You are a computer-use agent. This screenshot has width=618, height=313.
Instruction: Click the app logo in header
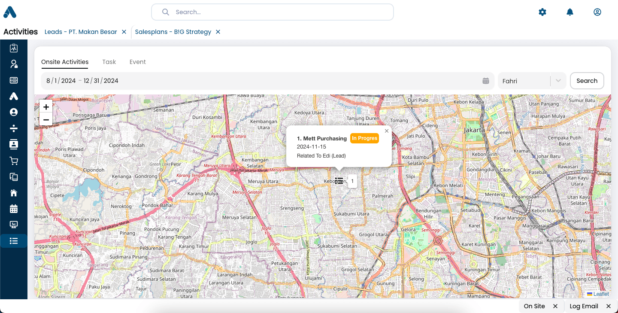tap(10, 12)
